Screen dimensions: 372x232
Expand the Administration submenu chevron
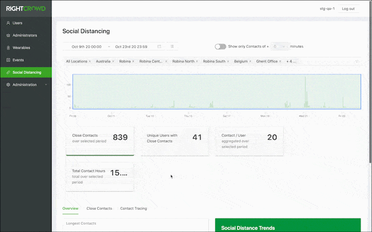(46, 85)
